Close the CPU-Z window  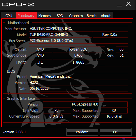pyautogui.click(x=128, y=4)
